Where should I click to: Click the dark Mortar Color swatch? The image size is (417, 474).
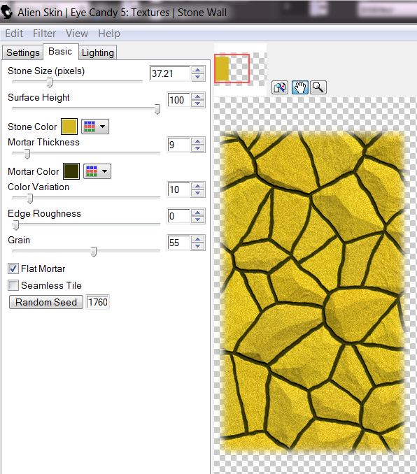click(71, 171)
